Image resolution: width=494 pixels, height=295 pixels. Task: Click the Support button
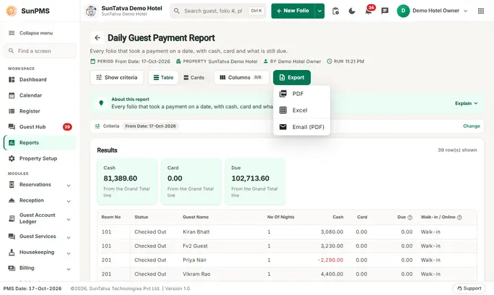(x=469, y=288)
